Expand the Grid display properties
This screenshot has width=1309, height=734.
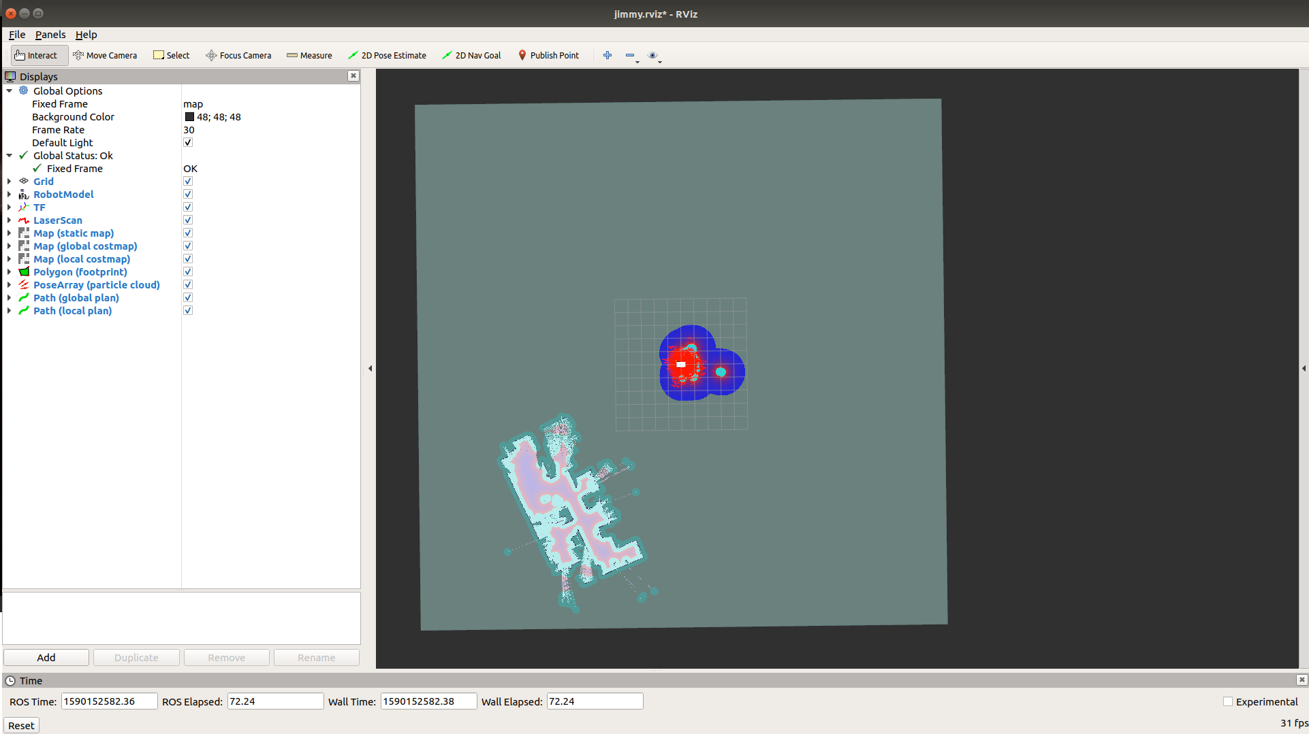10,181
